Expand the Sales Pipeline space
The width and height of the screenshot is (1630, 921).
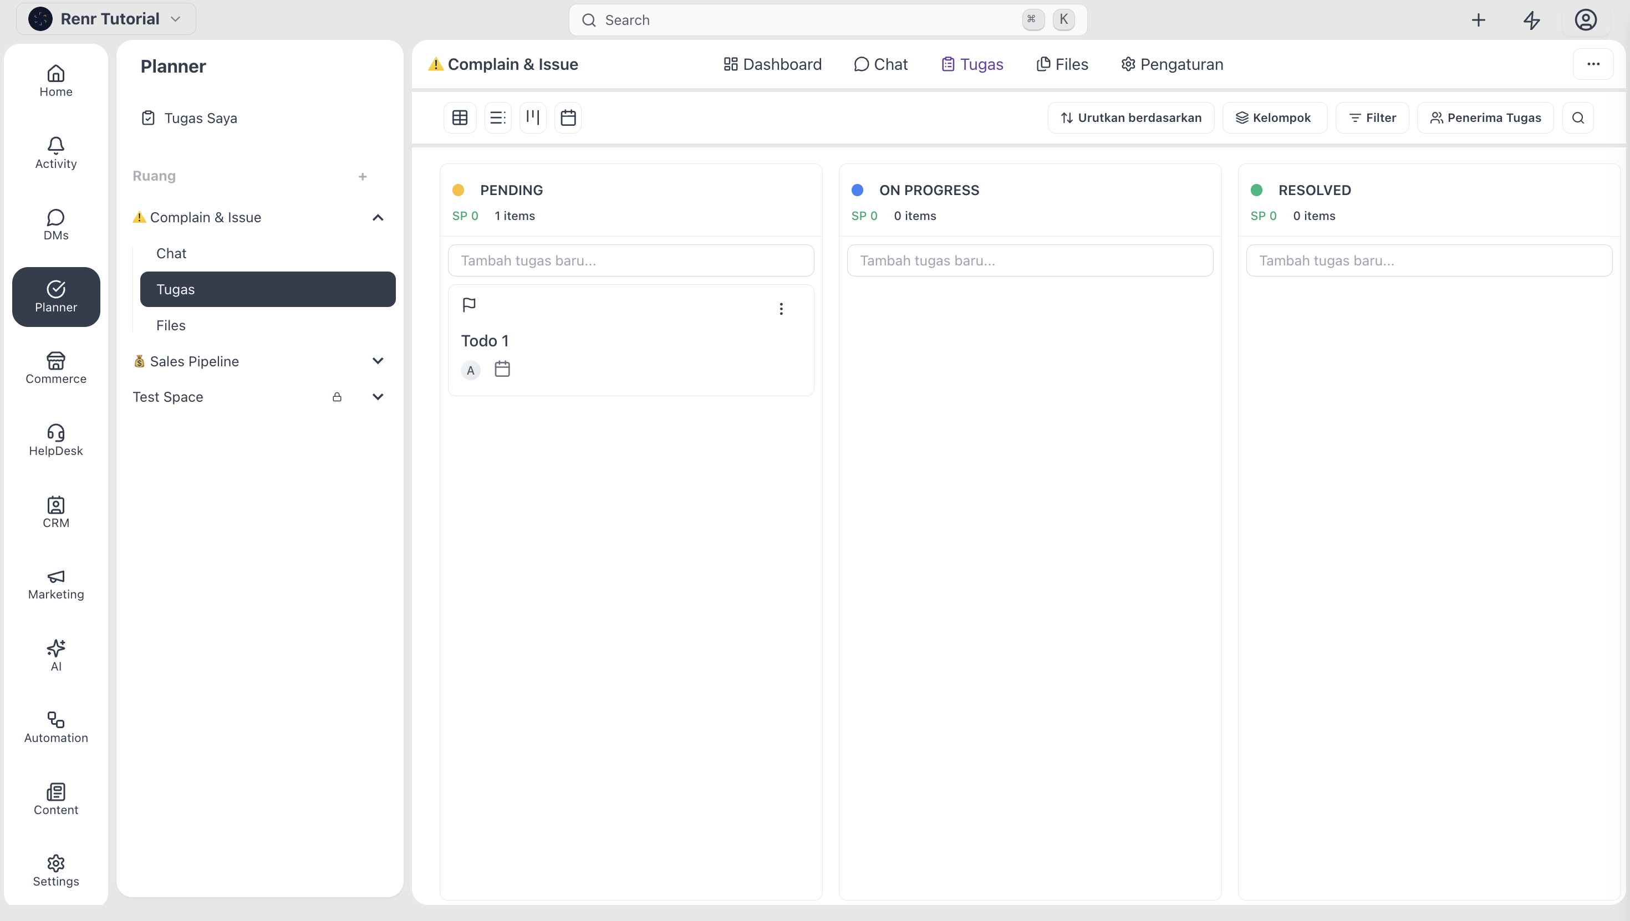[378, 361]
